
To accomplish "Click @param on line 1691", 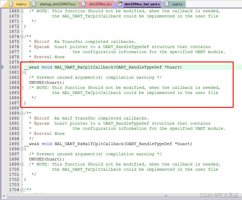I will (42, 123).
